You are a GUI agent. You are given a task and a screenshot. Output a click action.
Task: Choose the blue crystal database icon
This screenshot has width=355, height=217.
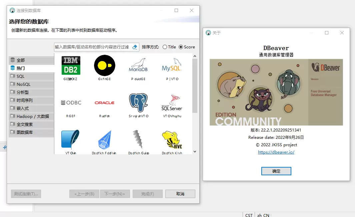tap(105, 140)
